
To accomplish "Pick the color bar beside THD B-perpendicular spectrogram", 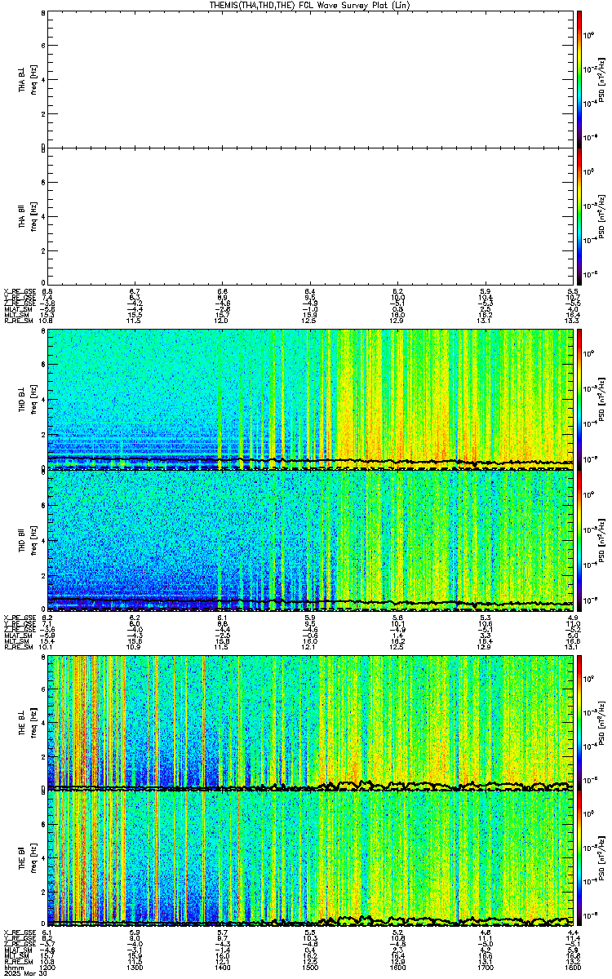I will (x=579, y=401).
